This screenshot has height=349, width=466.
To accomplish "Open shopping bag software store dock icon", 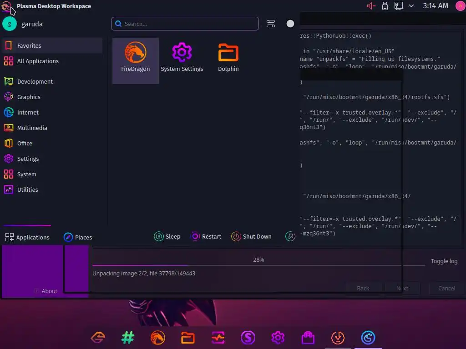I will [308, 338].
